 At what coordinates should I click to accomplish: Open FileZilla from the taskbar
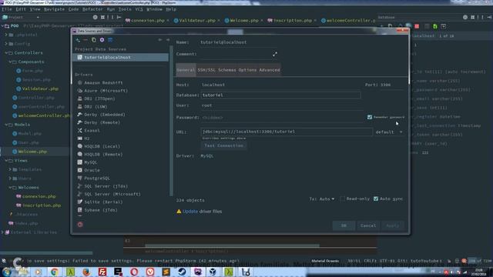(102, 272)
